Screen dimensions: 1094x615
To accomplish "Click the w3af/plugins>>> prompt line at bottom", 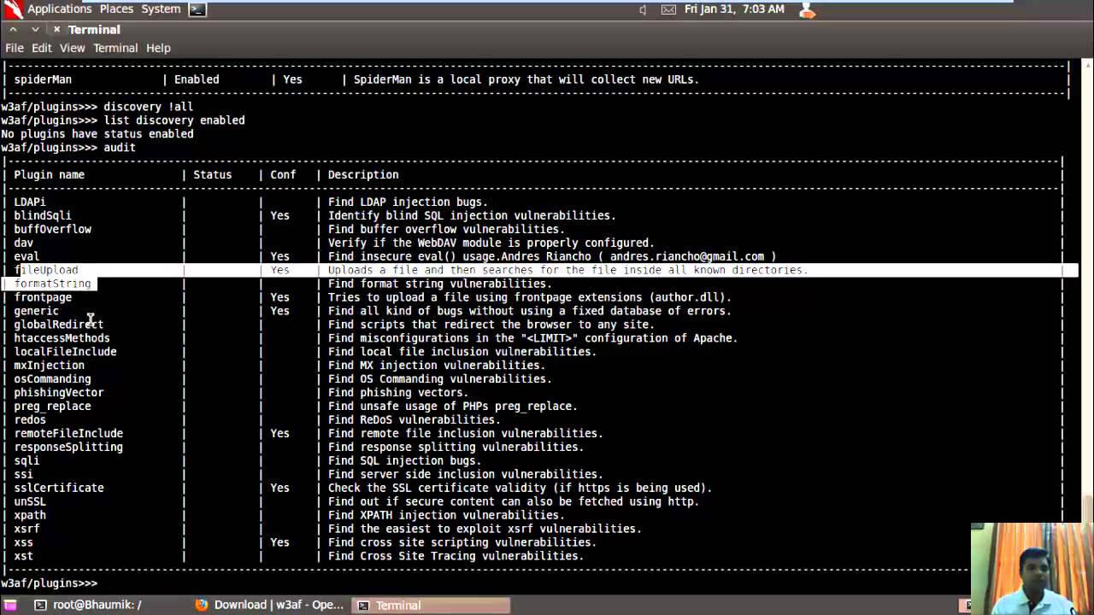I will (50, 583).
